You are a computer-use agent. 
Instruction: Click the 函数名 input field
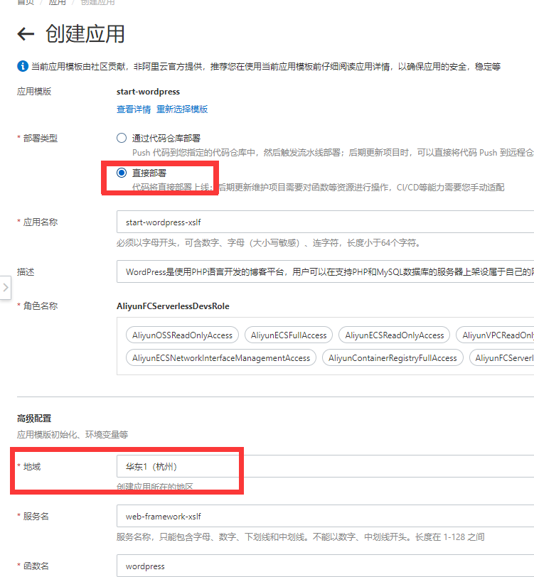pyautogui.click(x=326, y=566)
